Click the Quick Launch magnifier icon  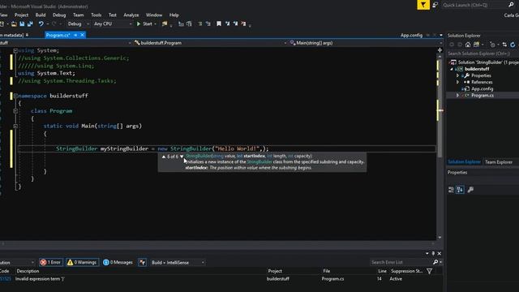coord(511,5)
